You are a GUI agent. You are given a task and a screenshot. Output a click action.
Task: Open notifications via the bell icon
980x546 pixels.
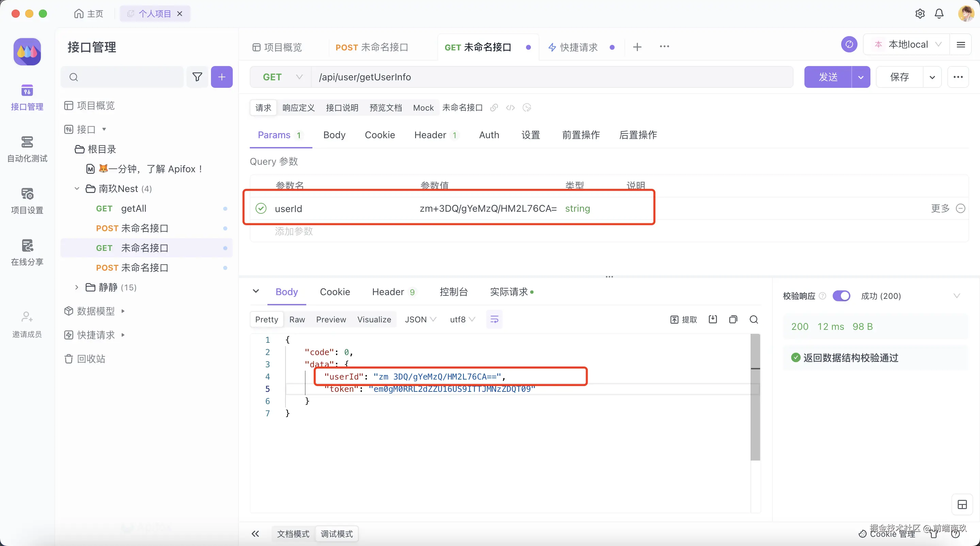click(x=938, y=13)
